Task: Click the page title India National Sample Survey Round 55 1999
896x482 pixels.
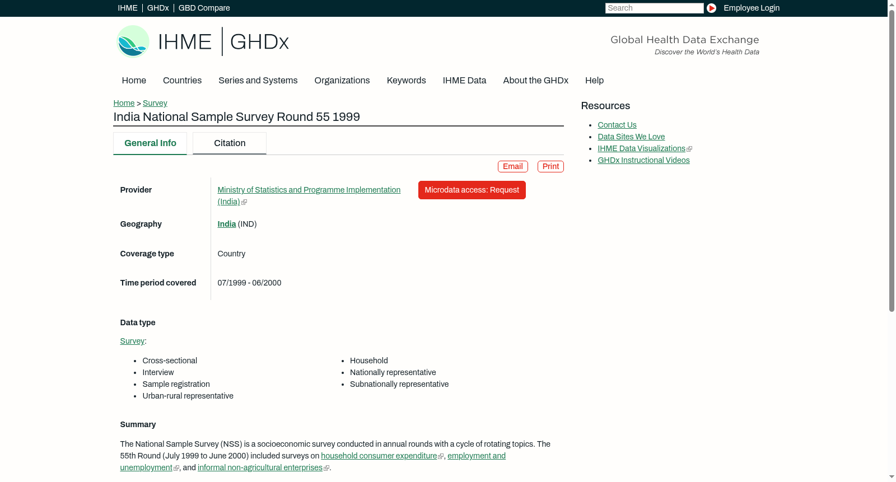Action: pos(236,117)
